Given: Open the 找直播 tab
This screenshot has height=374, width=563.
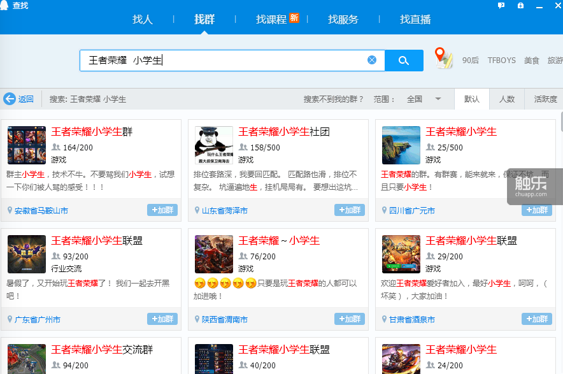Looking at the screenshot, I should [415, 19].
